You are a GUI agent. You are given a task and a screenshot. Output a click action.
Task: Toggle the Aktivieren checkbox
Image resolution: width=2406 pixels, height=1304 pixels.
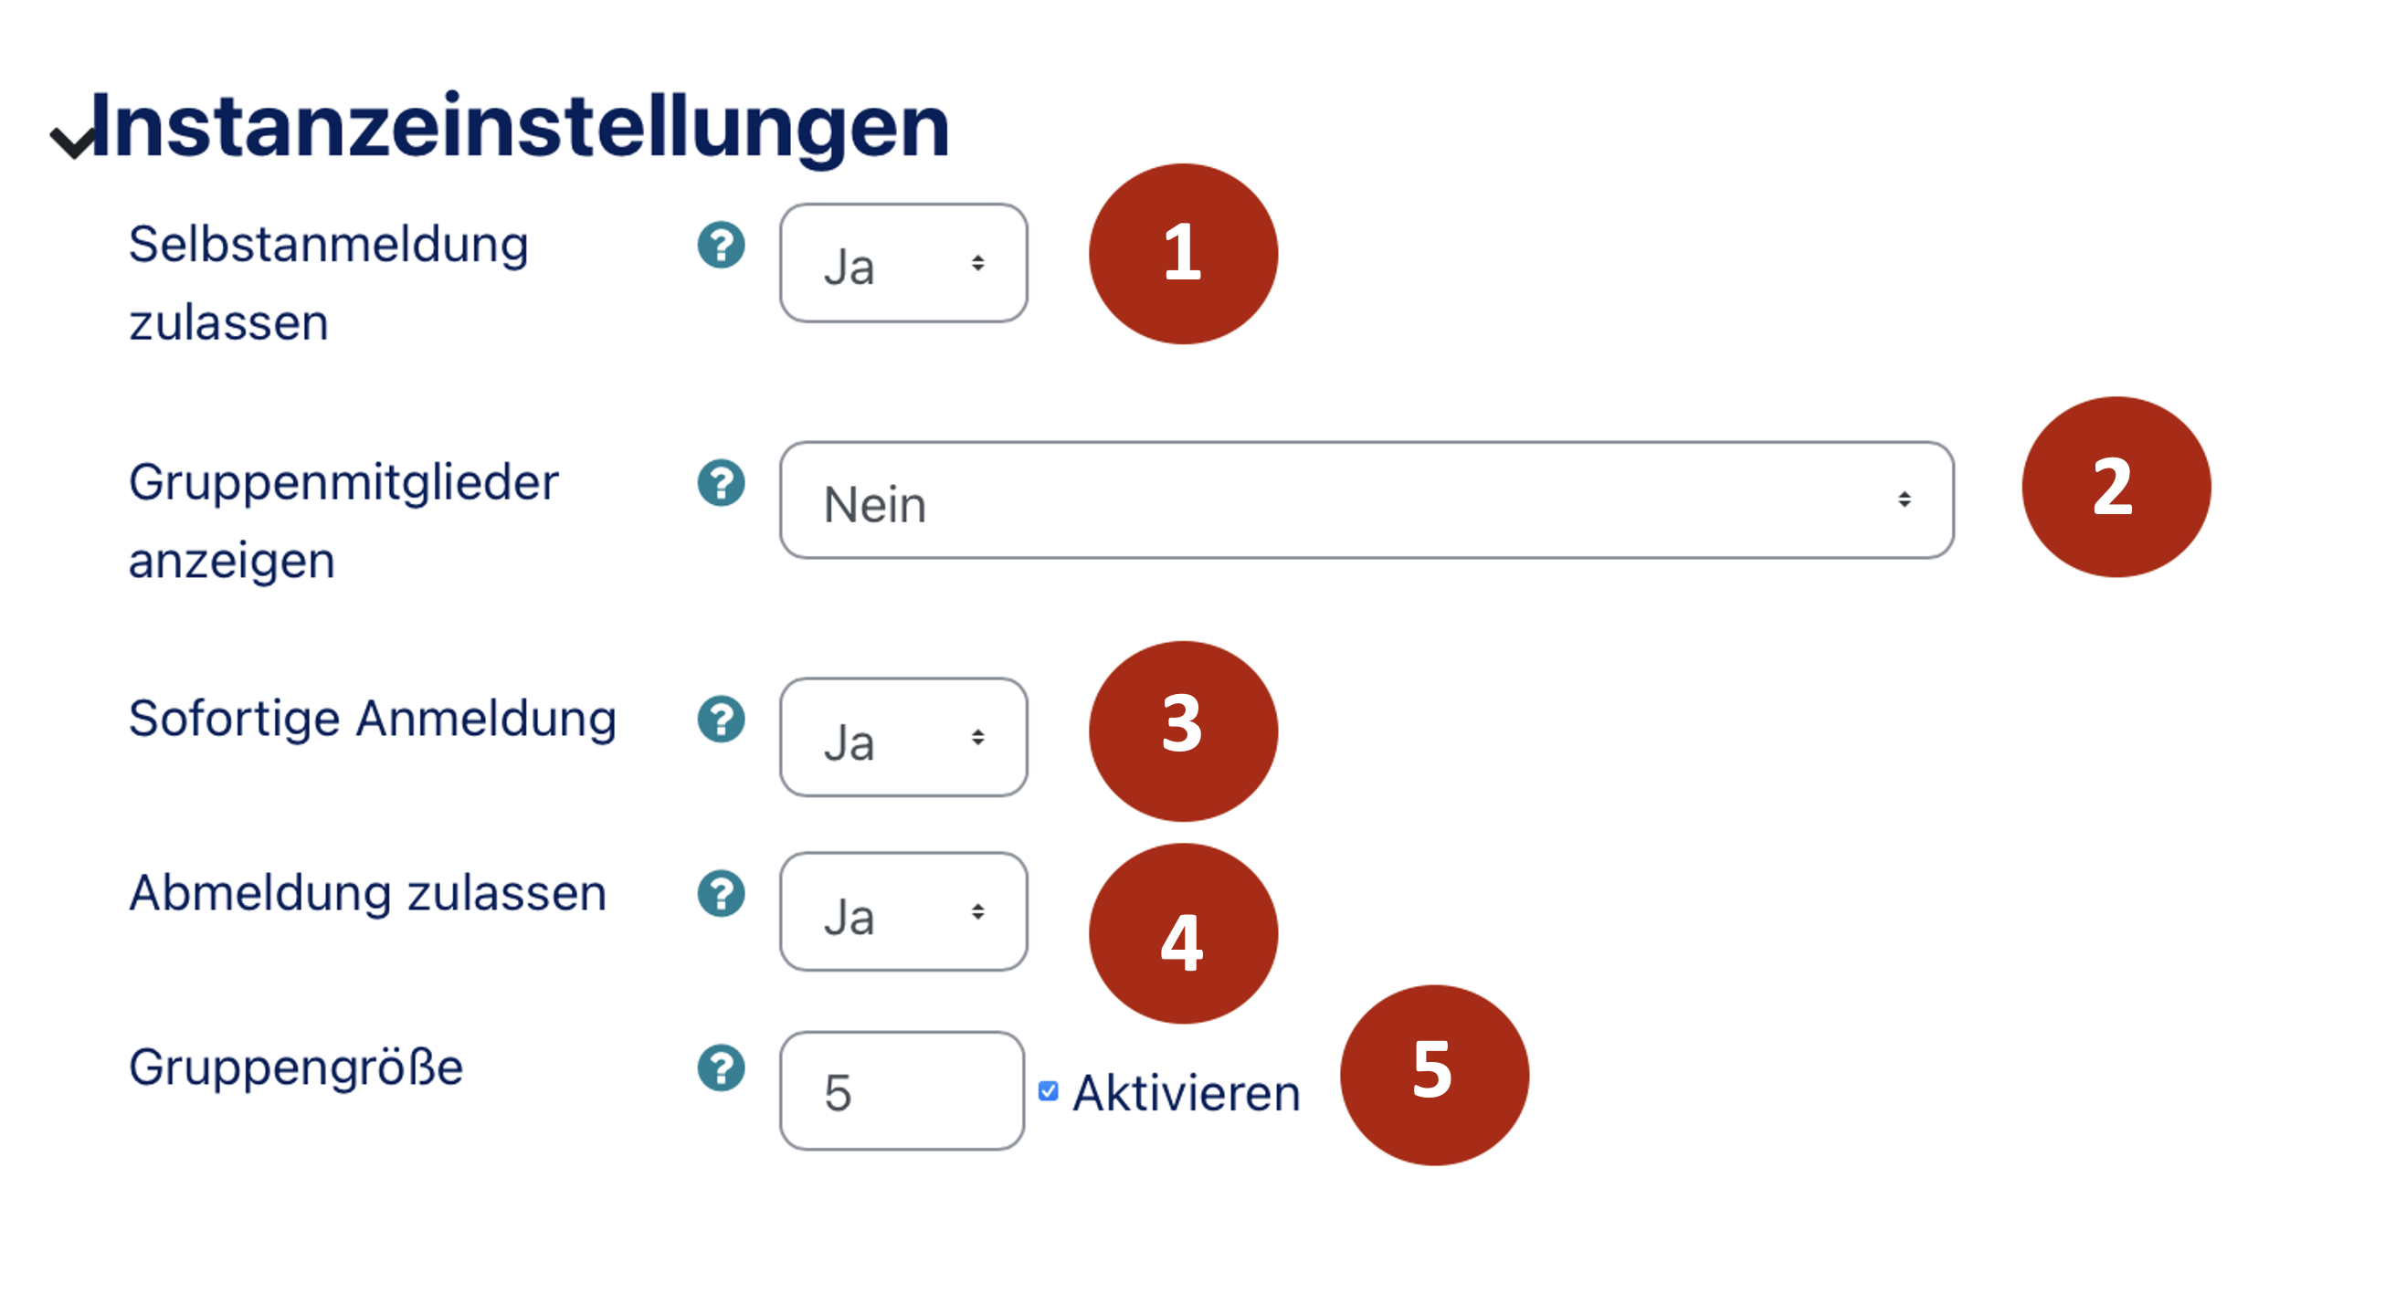pyautogui.click(x=1048, y=1091)
